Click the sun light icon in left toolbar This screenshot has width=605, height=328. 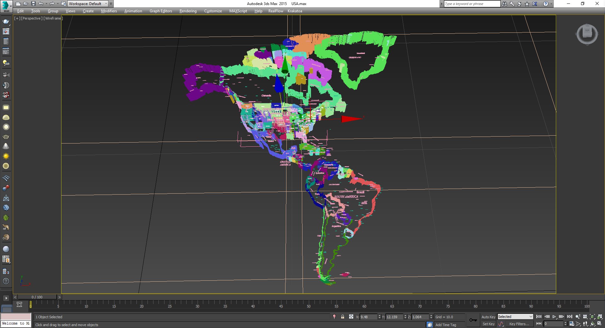pyautogui.click(x=6, y=156)
